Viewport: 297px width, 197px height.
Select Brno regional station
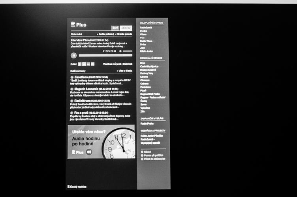click(x=143, y=63)
